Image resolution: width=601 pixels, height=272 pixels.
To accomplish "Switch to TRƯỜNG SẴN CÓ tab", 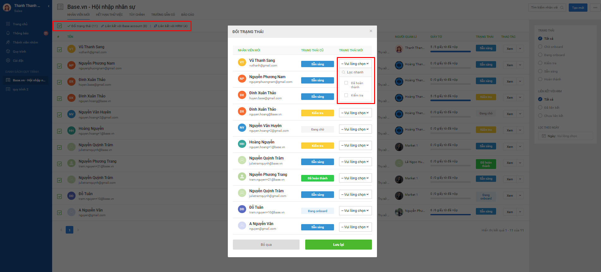I will (x=163, y=15).
